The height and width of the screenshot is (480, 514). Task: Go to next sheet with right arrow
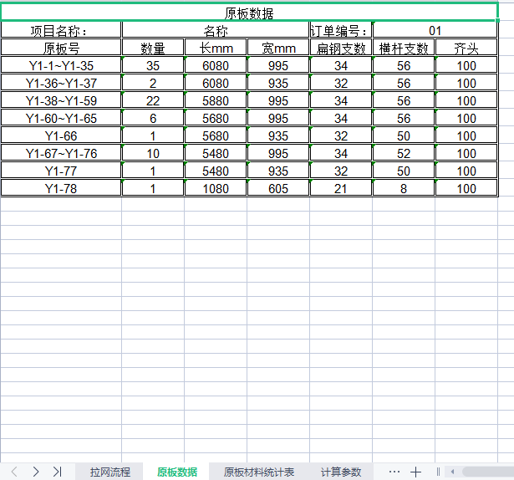coord(35,472)
